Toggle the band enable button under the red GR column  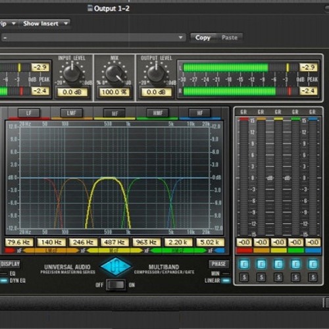pyautogui.click(x=244, y=265)
